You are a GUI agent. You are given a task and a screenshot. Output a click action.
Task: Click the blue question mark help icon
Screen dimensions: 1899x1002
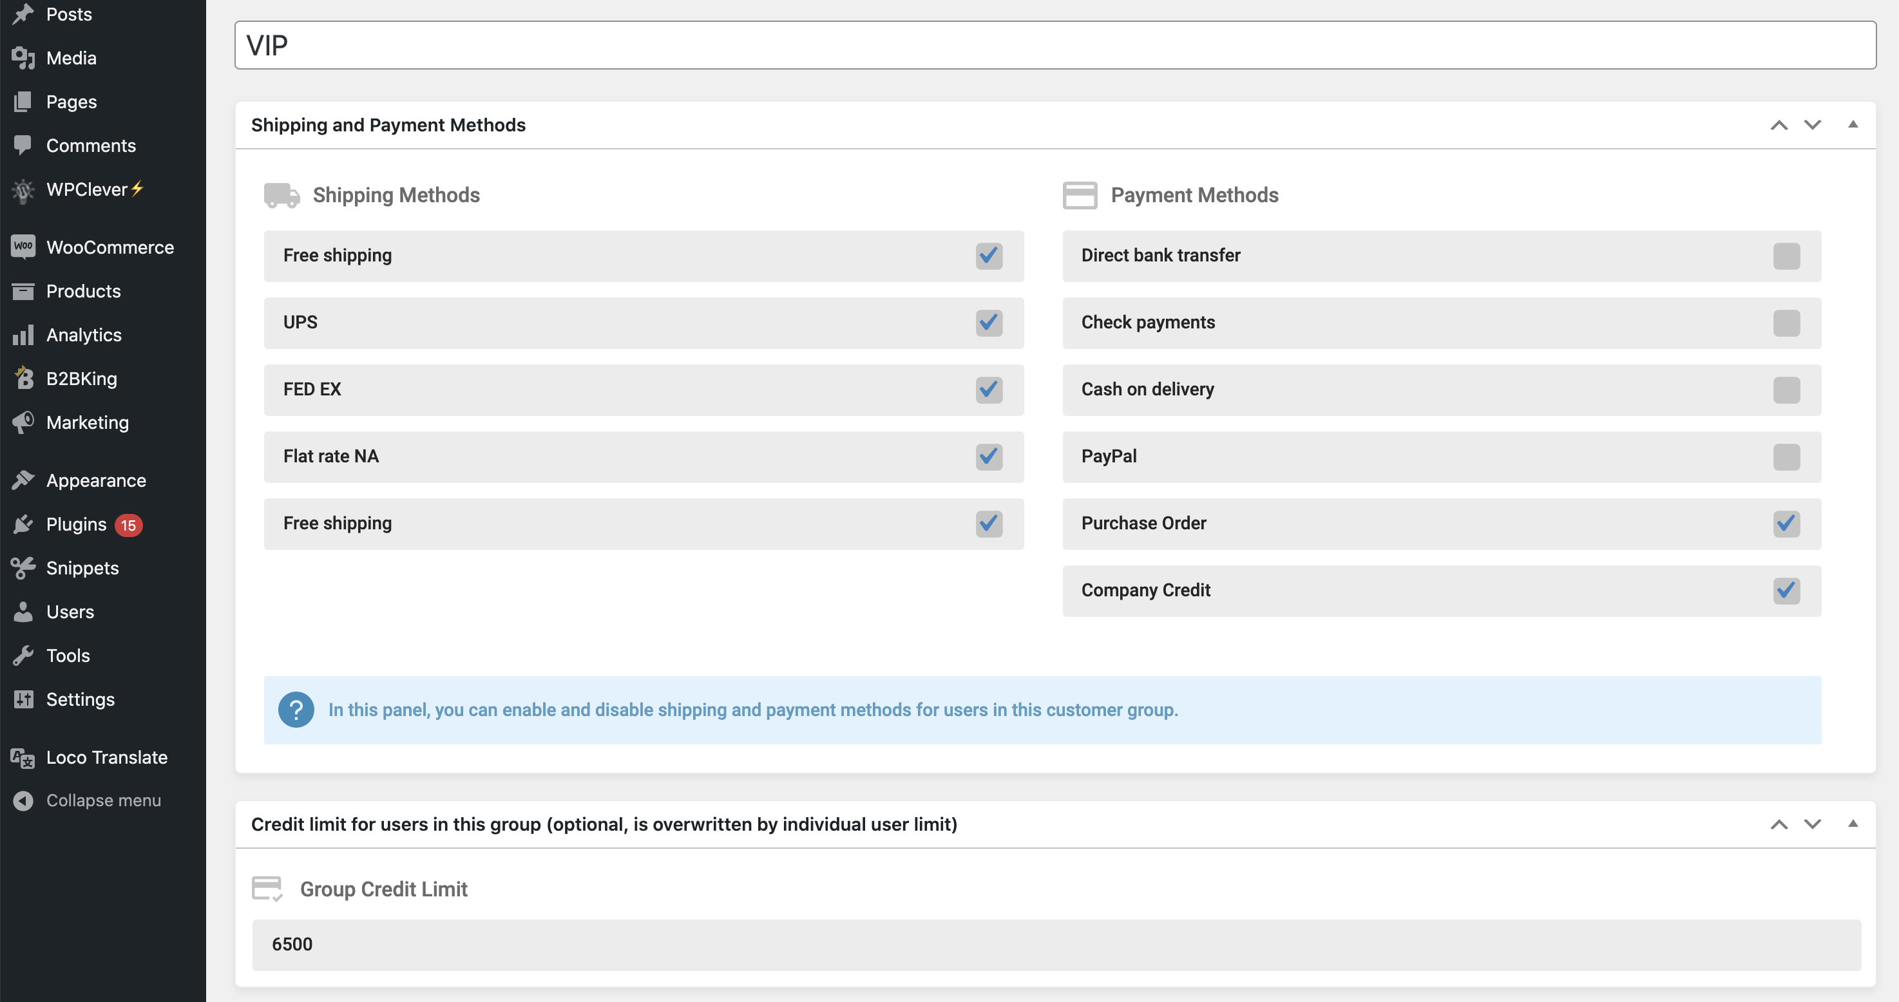pos(296,710)
